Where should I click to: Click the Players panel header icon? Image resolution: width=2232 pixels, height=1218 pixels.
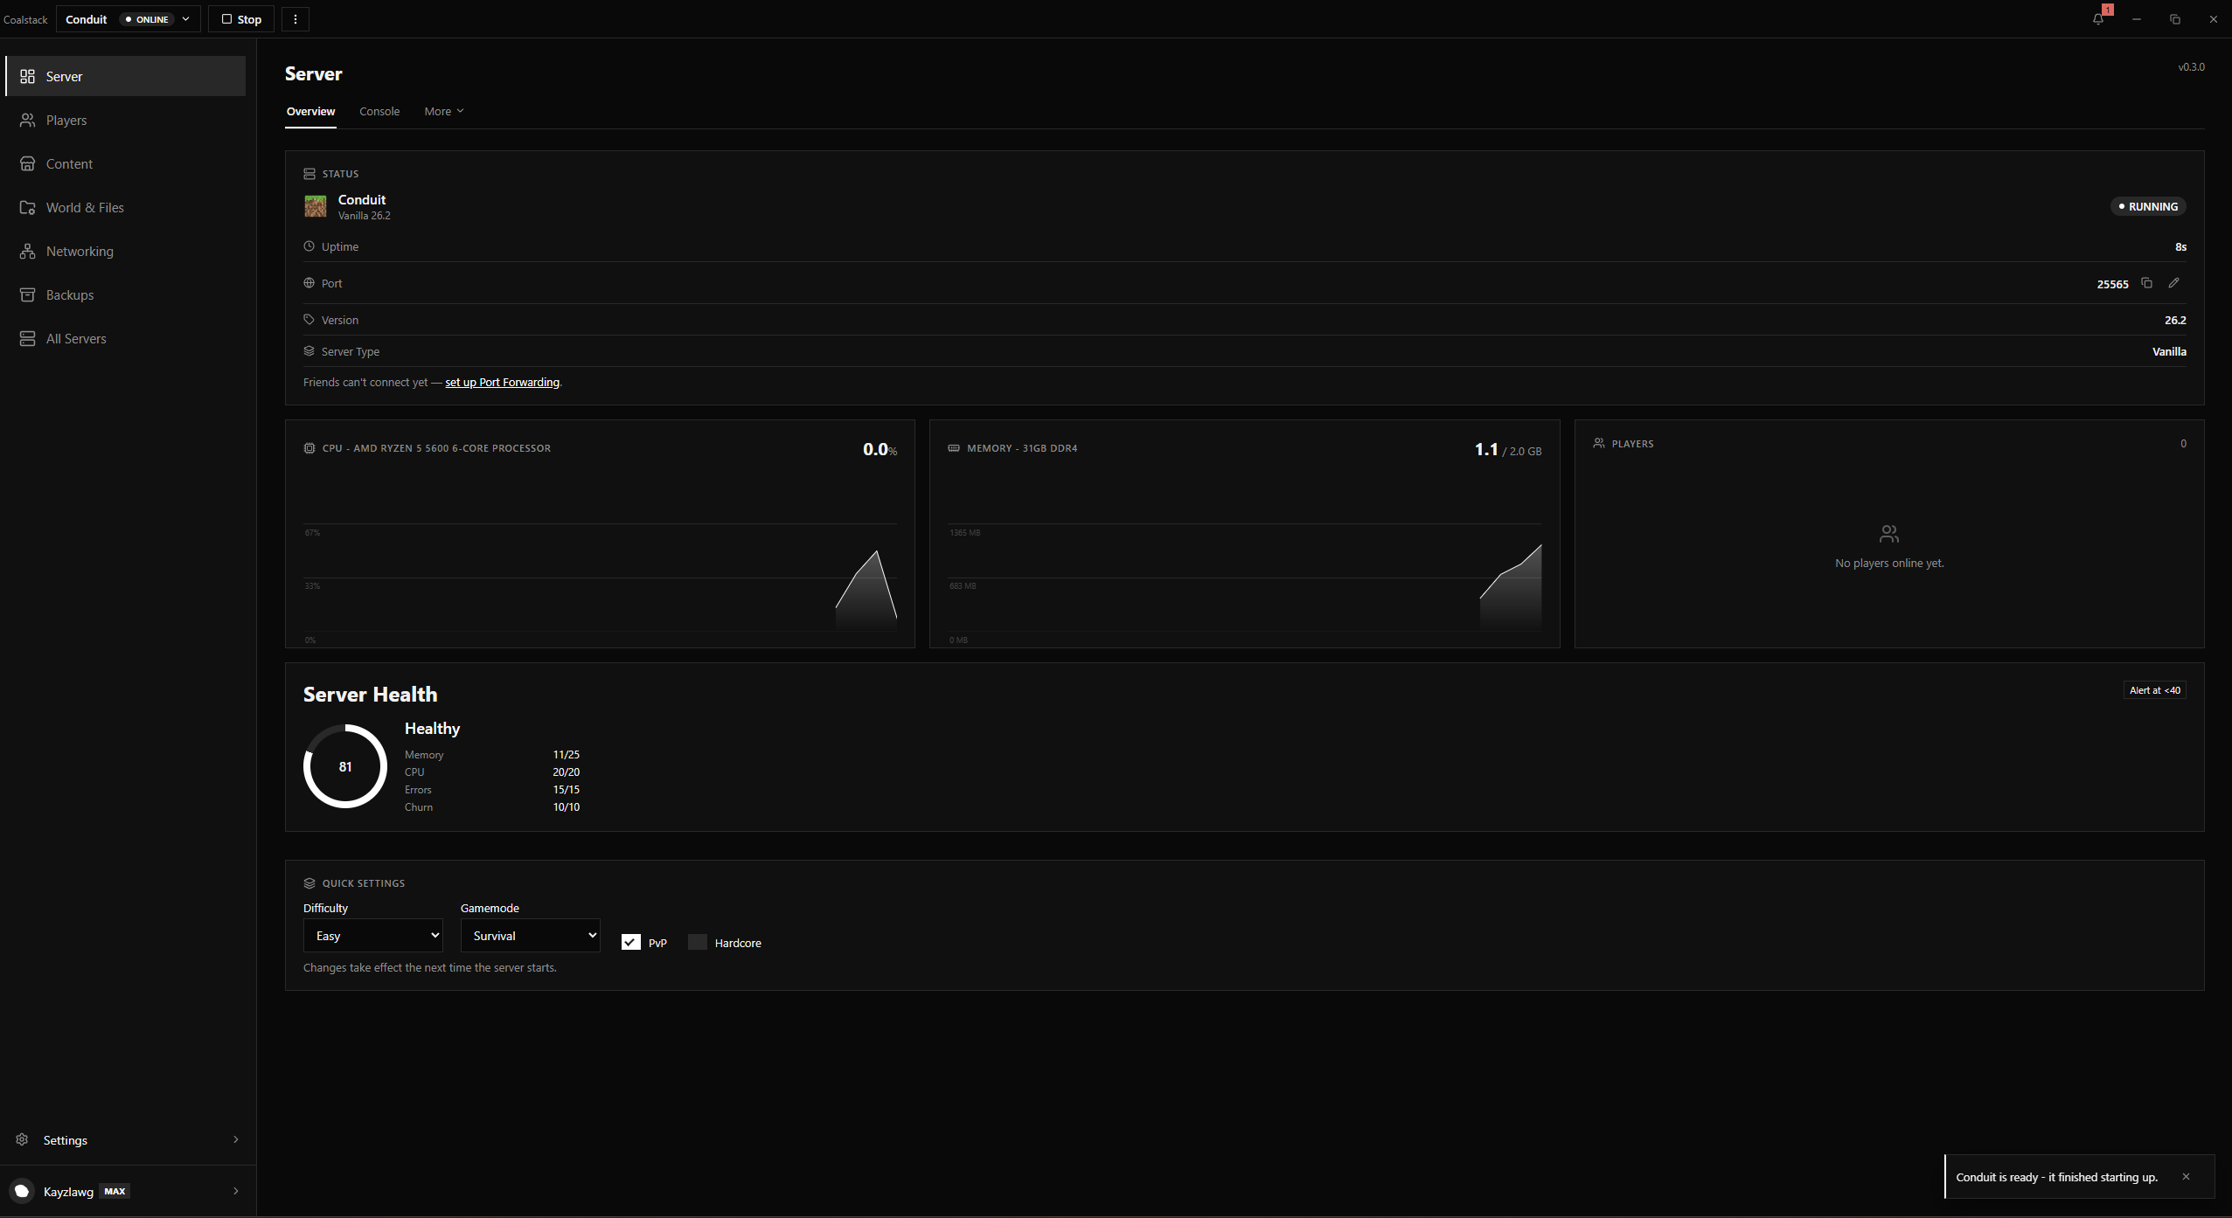[1598, 444]
